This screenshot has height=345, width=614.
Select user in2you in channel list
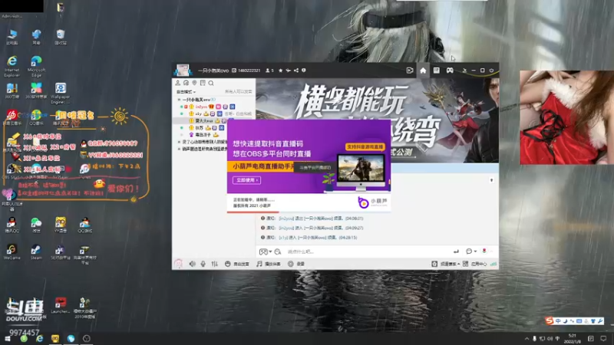(201, 107)
